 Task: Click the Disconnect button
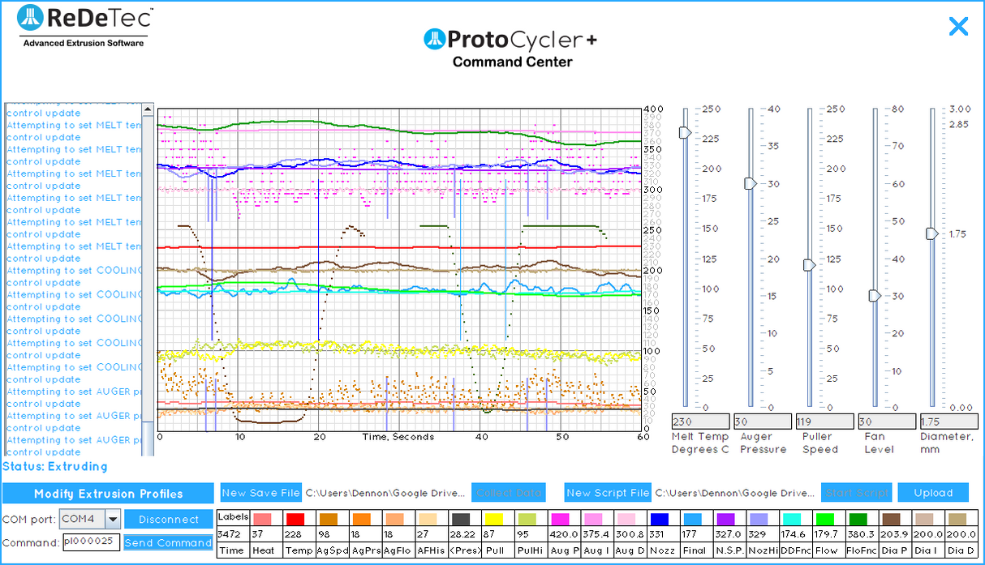[x=168, y=519]
